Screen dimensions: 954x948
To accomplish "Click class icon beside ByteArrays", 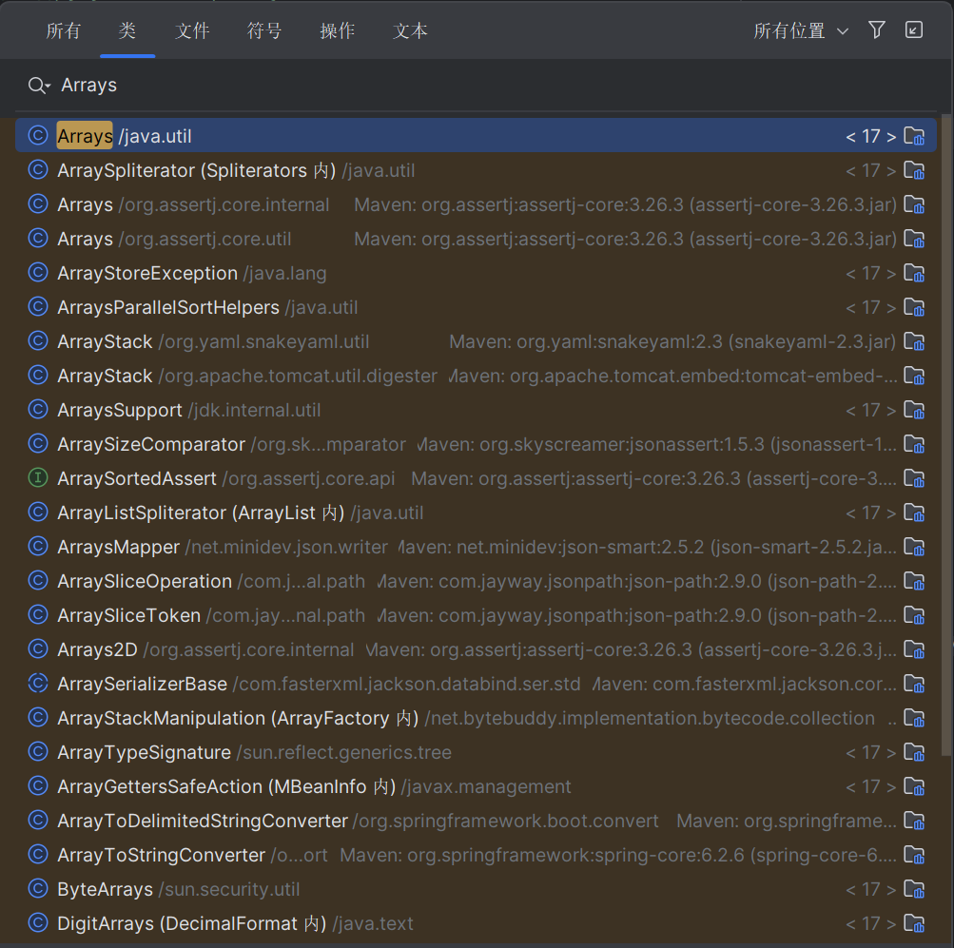I will pyautogui.click(x=38, y=889).
